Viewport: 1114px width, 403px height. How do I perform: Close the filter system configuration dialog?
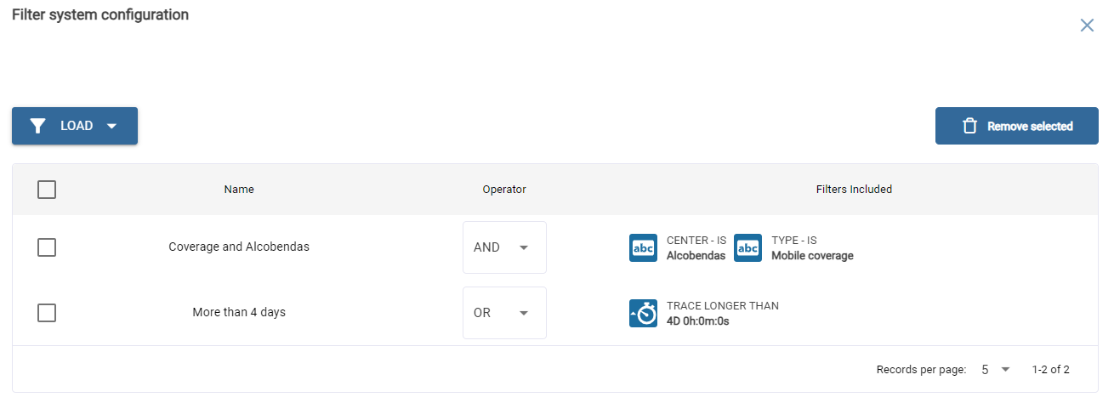coord(1086,26)
